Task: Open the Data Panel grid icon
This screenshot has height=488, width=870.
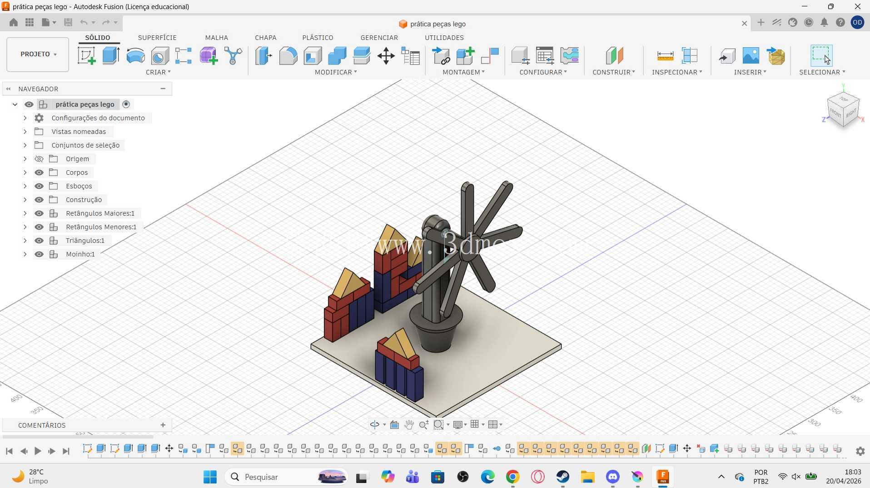Action: (30, 22)
